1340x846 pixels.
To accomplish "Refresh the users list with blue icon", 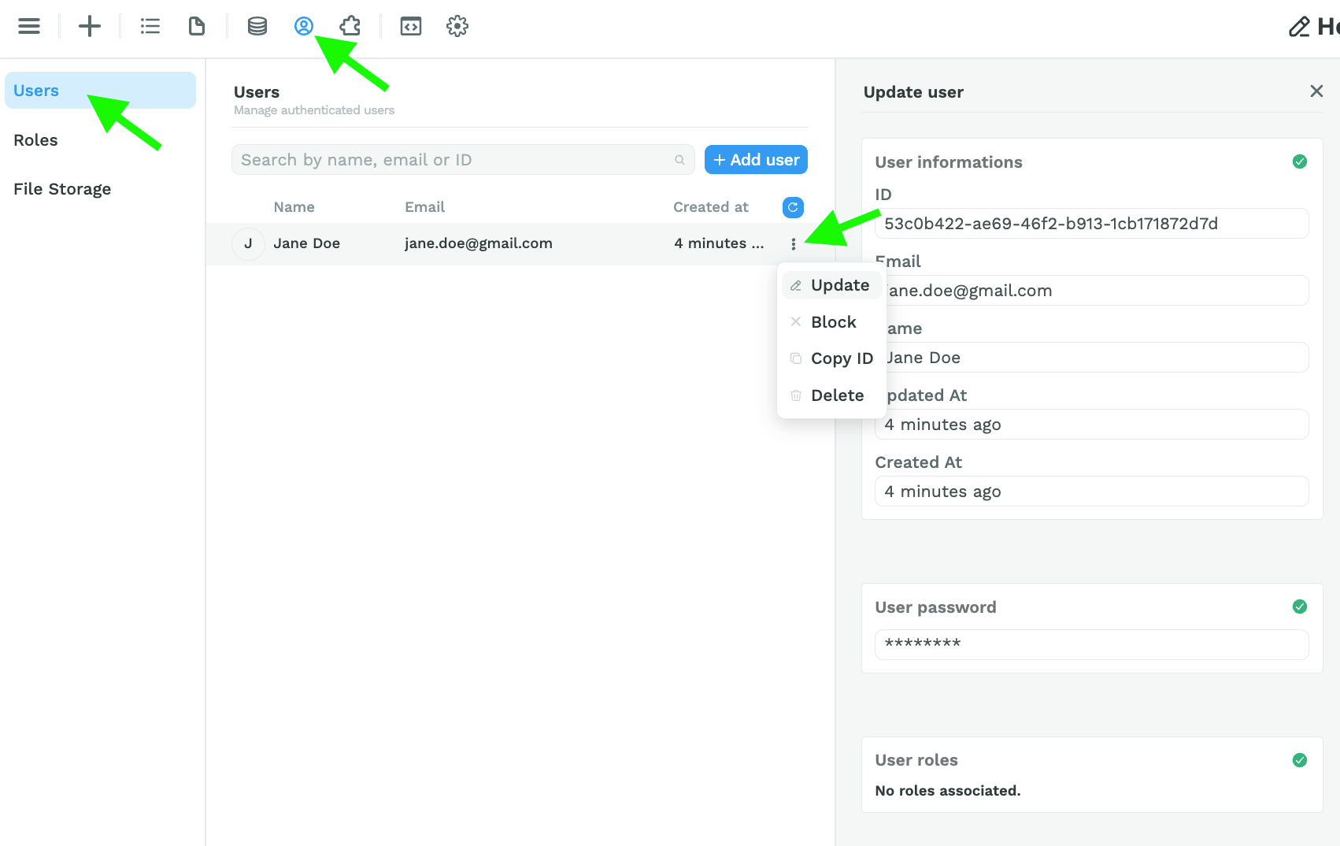I will 793,207.
